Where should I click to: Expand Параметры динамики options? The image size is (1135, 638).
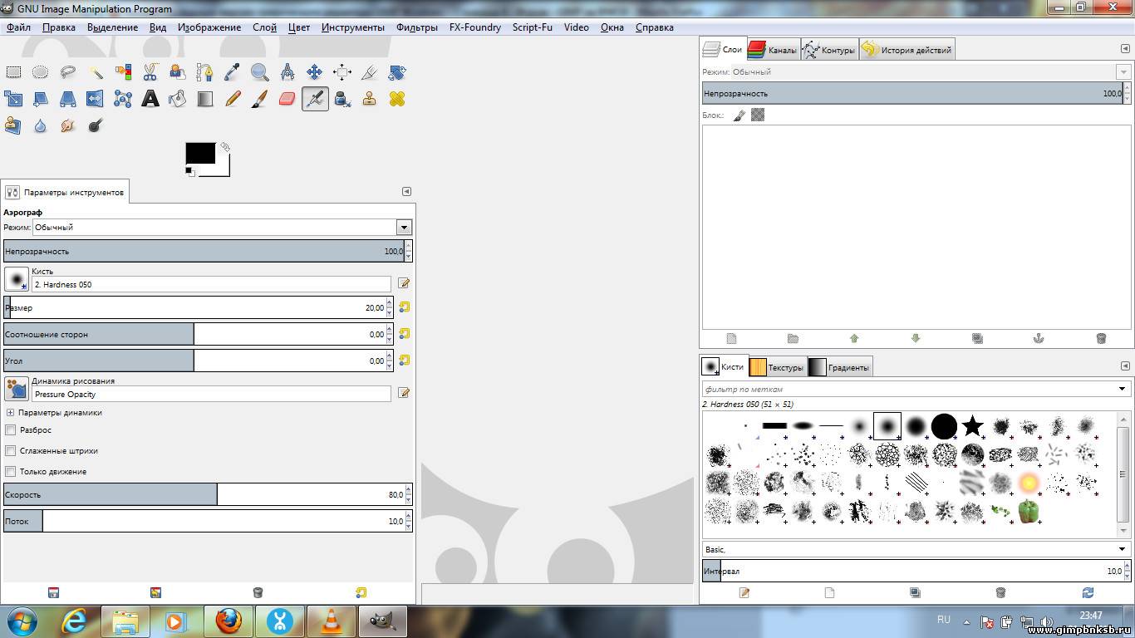(11, 413)
